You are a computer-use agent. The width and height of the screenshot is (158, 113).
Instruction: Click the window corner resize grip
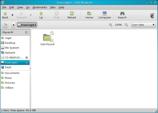click(156, 111)
